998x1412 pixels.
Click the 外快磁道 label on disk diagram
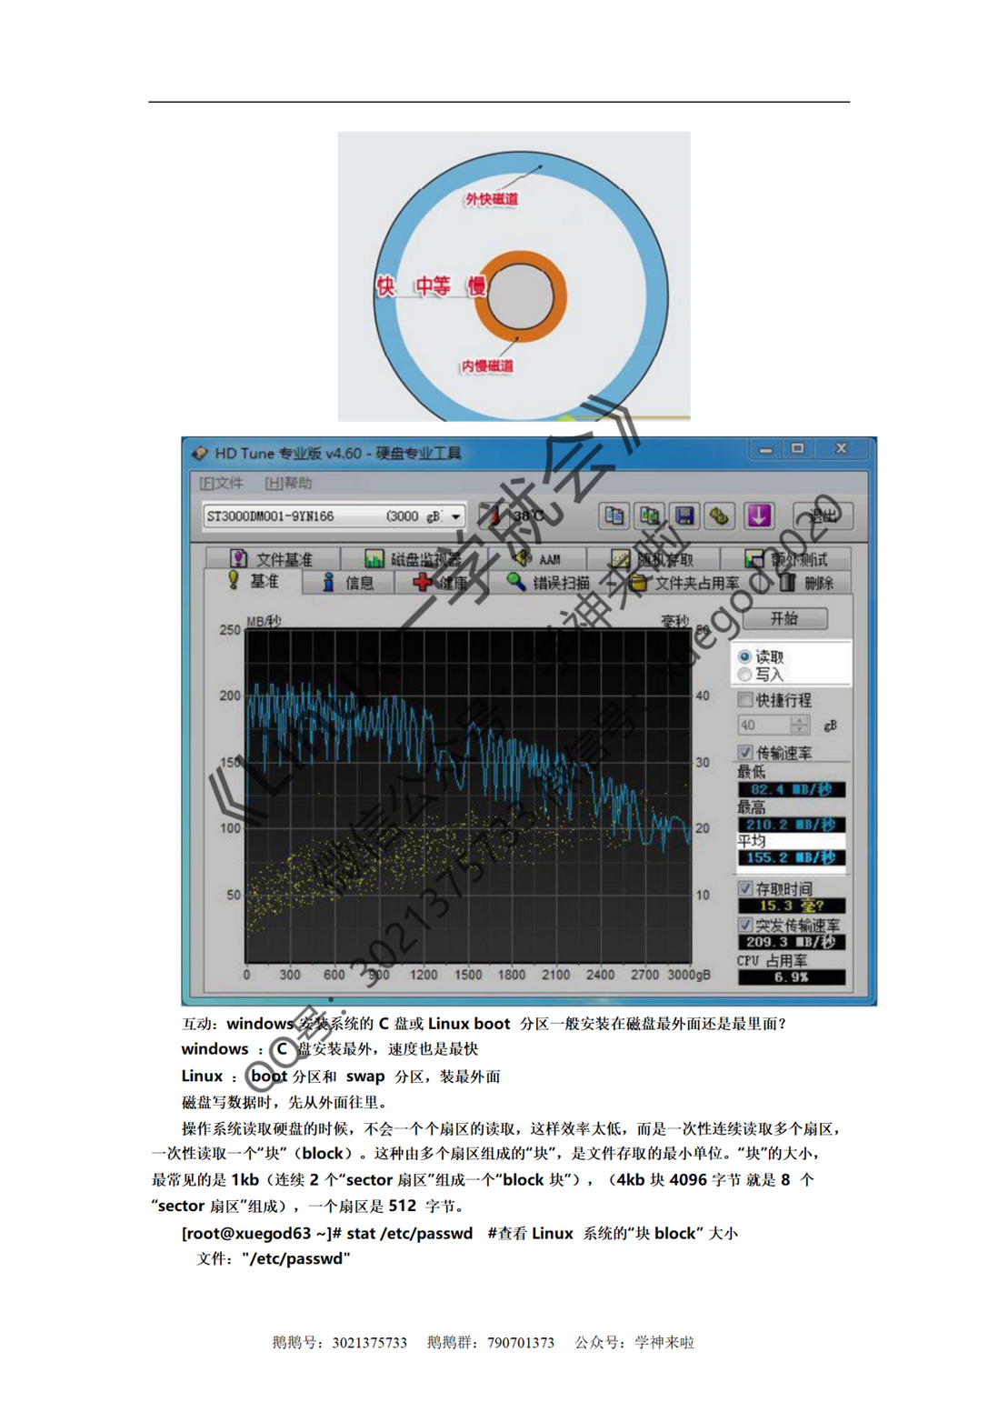click(491, 198)
